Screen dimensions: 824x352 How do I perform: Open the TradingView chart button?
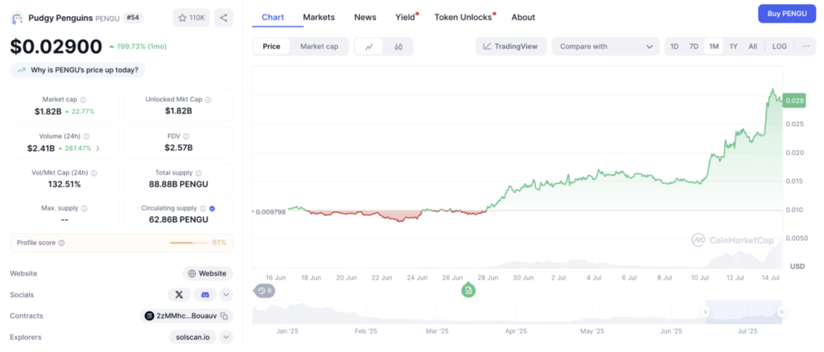pos(511,46)
